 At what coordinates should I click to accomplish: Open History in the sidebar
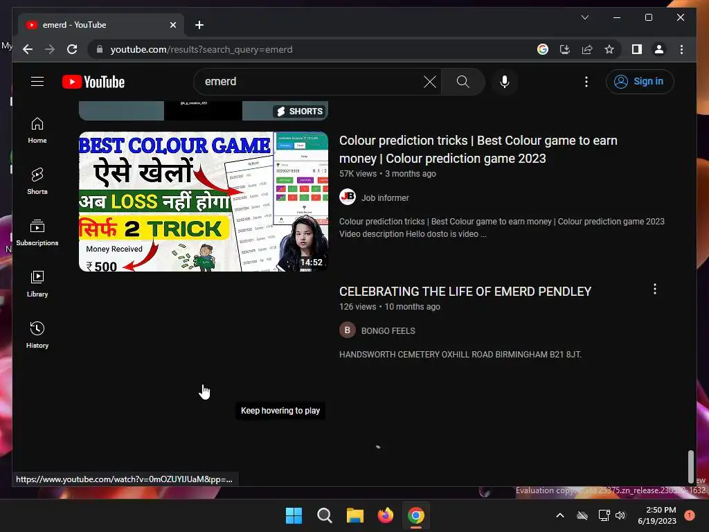point(37,335)
